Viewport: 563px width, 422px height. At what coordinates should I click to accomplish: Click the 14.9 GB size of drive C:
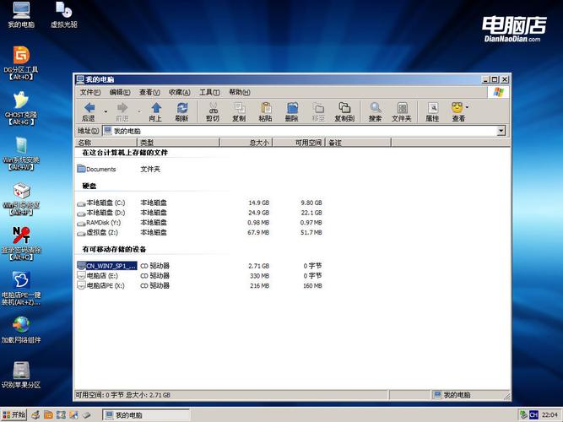[x=258, y=203]
